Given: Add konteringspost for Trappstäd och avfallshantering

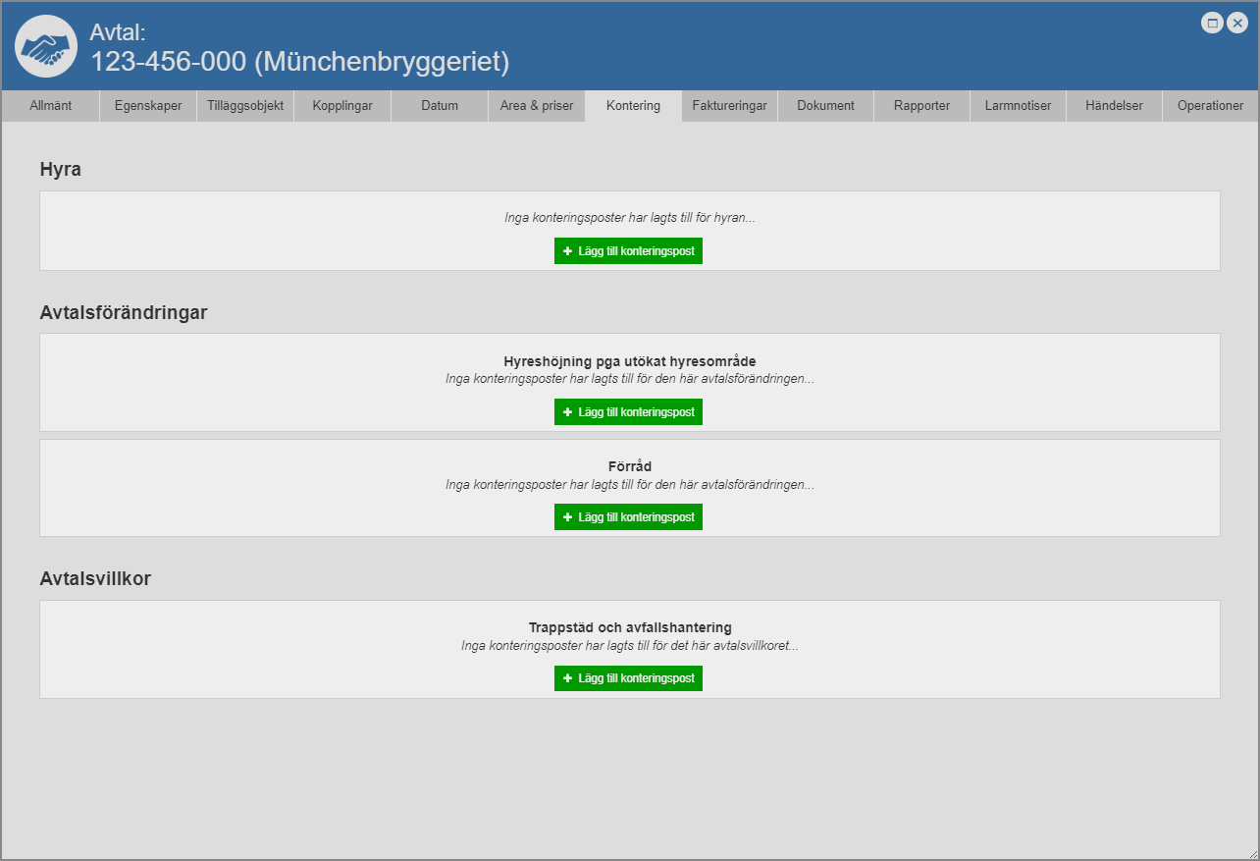Looking at the screenshot, I should click(628, 678).
